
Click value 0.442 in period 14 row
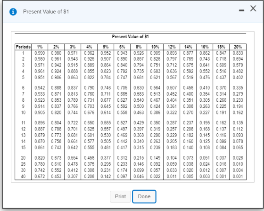(122, 141)
